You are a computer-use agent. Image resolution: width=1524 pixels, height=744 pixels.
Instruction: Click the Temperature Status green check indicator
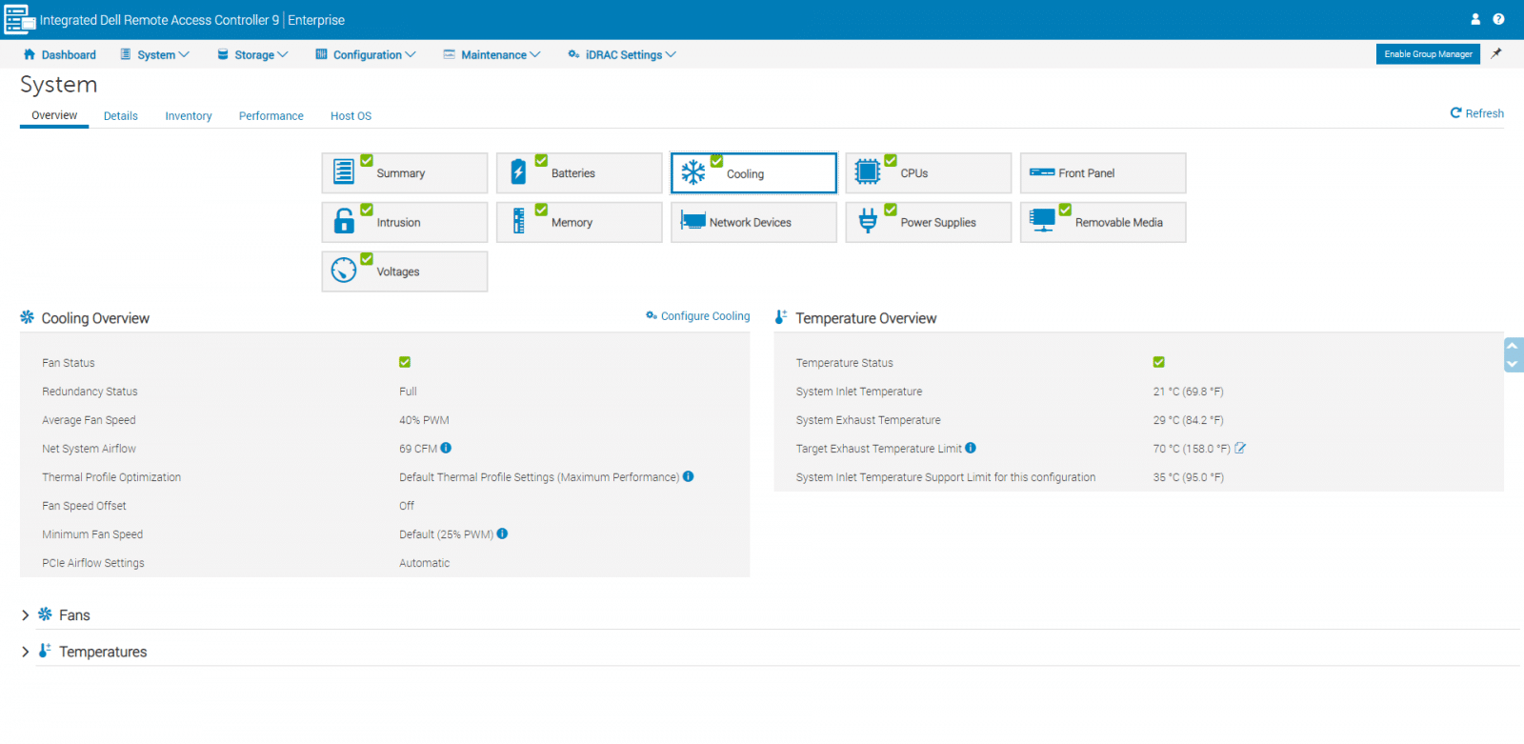(1159, 362)
